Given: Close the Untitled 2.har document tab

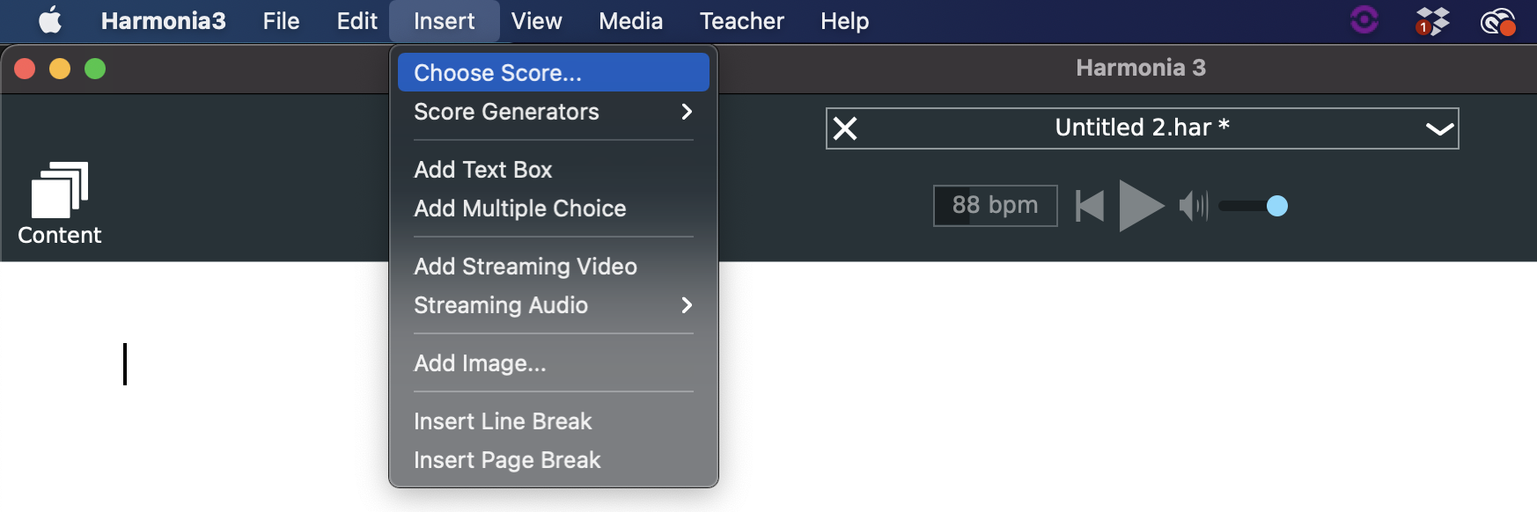Looking at the screenshot, I should point(845,128).
